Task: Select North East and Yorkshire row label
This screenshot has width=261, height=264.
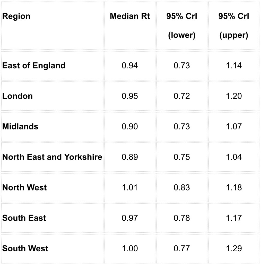Action: click(52, 157)
